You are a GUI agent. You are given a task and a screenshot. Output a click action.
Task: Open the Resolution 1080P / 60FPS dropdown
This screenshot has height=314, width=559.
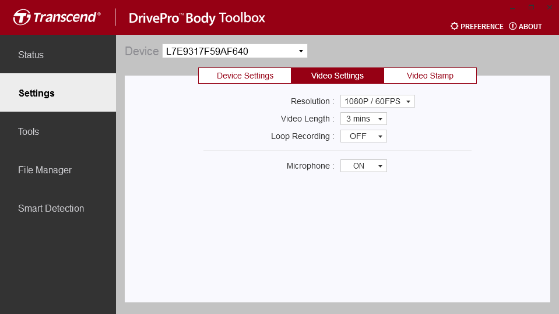[x=378, y=101]
